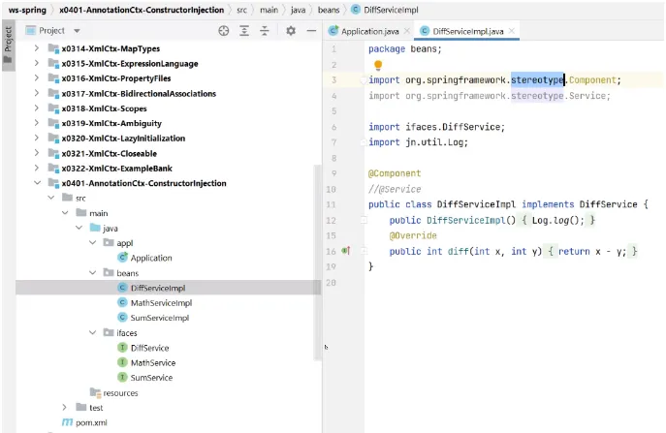
Task: Click commented //@Service on line 10
Action: (x=395, y=189)
